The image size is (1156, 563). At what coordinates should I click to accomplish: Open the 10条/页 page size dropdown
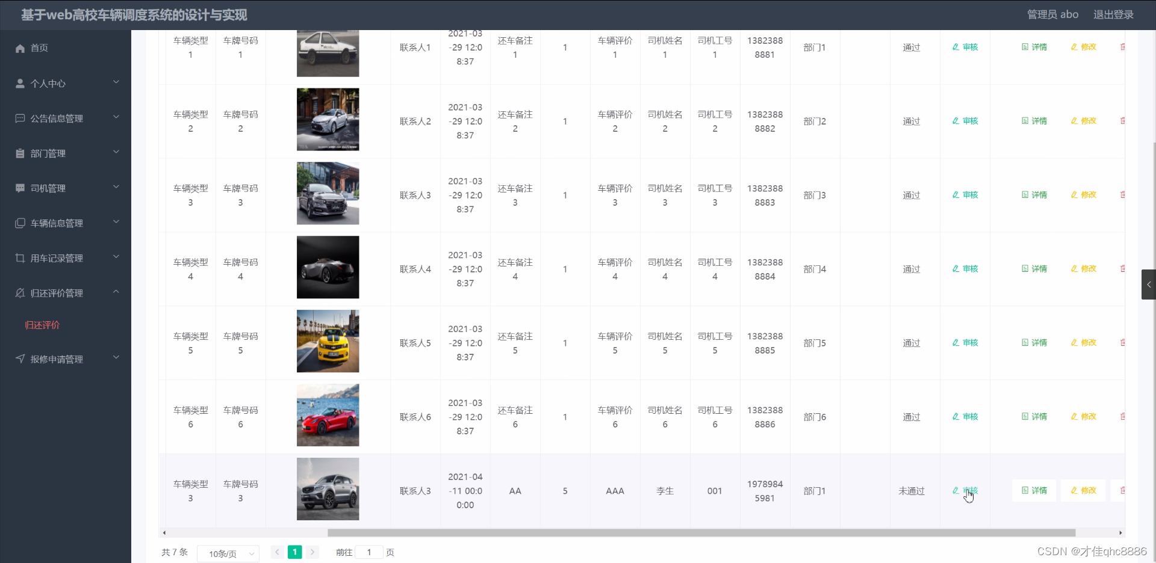(228, 553)
